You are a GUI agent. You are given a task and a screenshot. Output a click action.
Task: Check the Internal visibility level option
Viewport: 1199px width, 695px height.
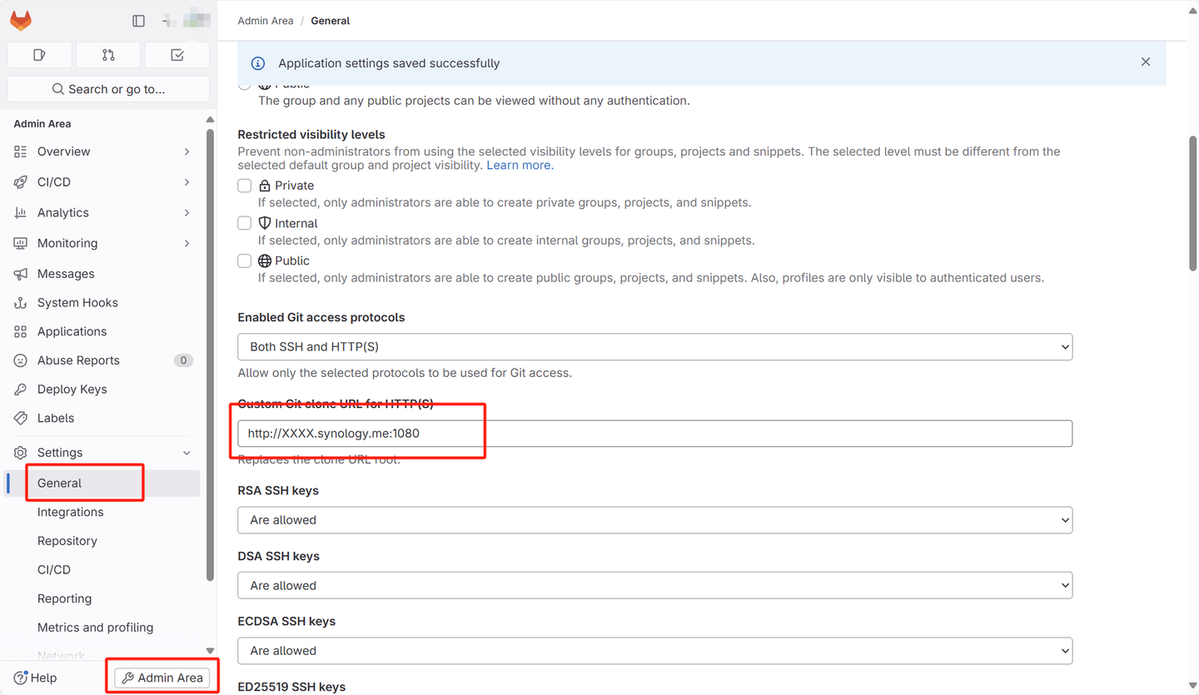[x=244, y=222]
